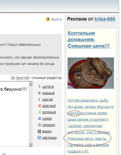
Task: Click the gallery (галерея) icon
Action: point(39,125)
